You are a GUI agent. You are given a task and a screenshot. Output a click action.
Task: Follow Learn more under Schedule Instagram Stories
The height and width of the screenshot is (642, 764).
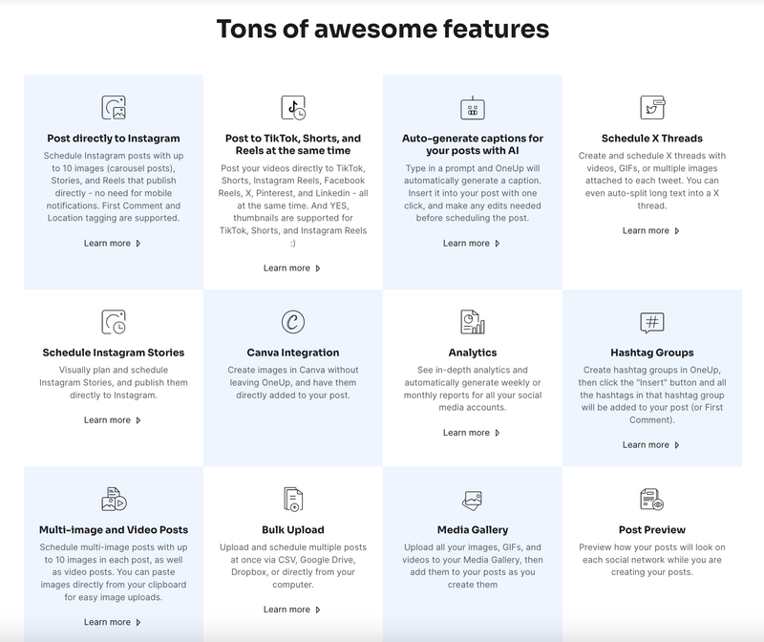(113, 420)
